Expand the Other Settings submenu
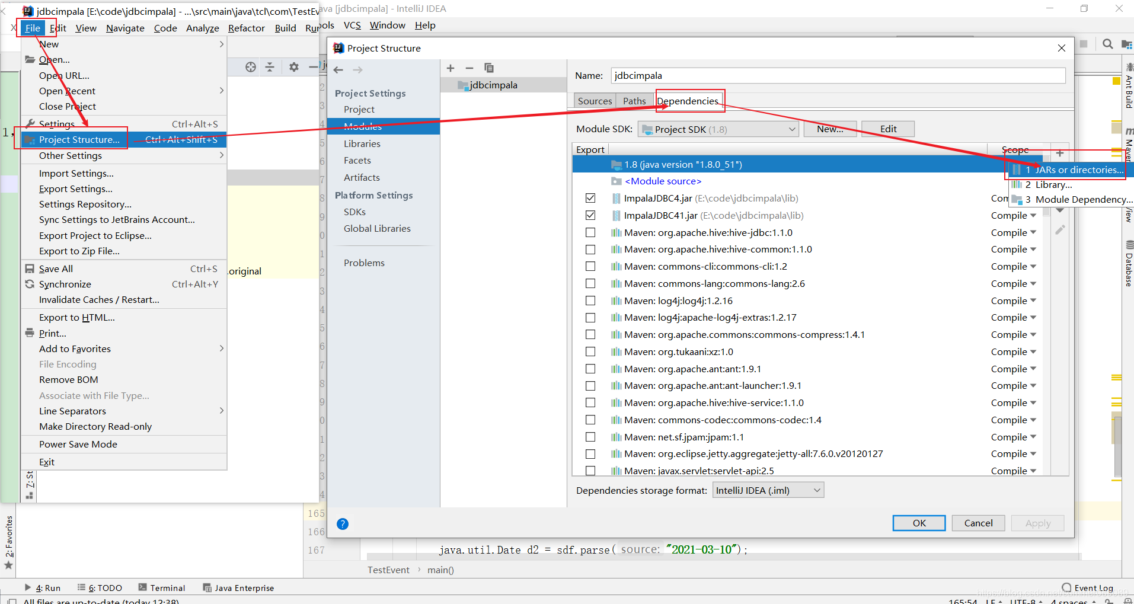Viewport: 1134px width, 604px height. pyautogui.click(x=124, y=155)
